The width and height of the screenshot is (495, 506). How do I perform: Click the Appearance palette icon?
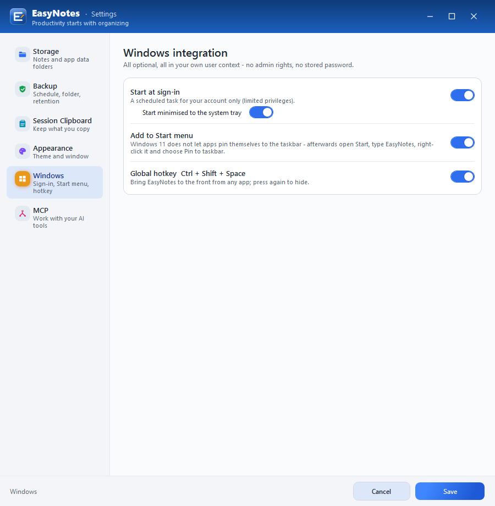pyautogui.click(x=22, y=151)
